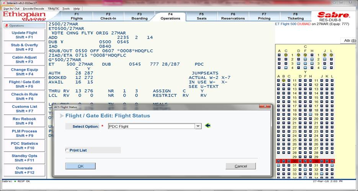Select occupied business seat 1A
The width and height of the screenshot is (358, 191).
(279, 55)
